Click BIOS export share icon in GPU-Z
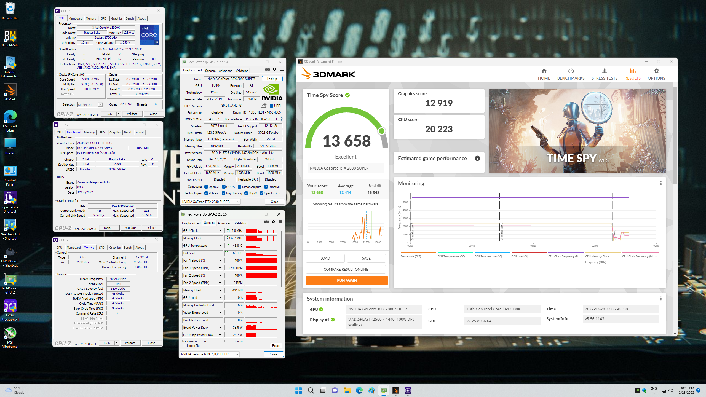 point(263,106)
